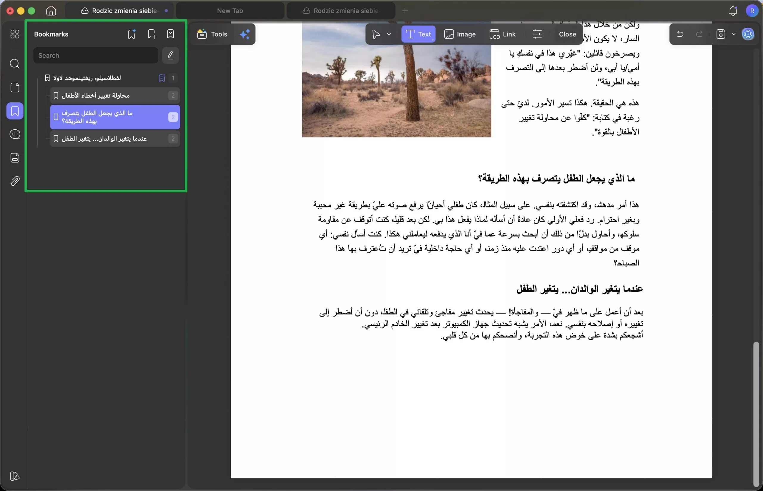This screenshot has height=491, width=763.
Task: Click inside the bookmarks Search field
Action: [x=95, y=55]
